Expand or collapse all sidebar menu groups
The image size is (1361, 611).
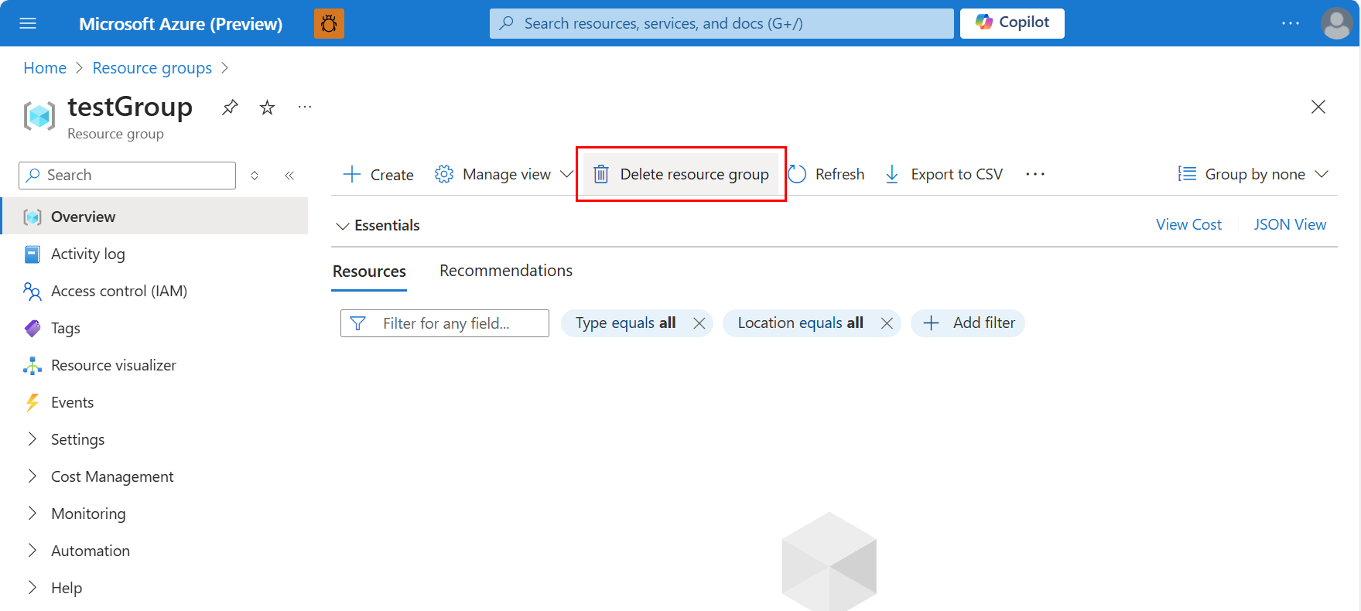tap(255, 176)
